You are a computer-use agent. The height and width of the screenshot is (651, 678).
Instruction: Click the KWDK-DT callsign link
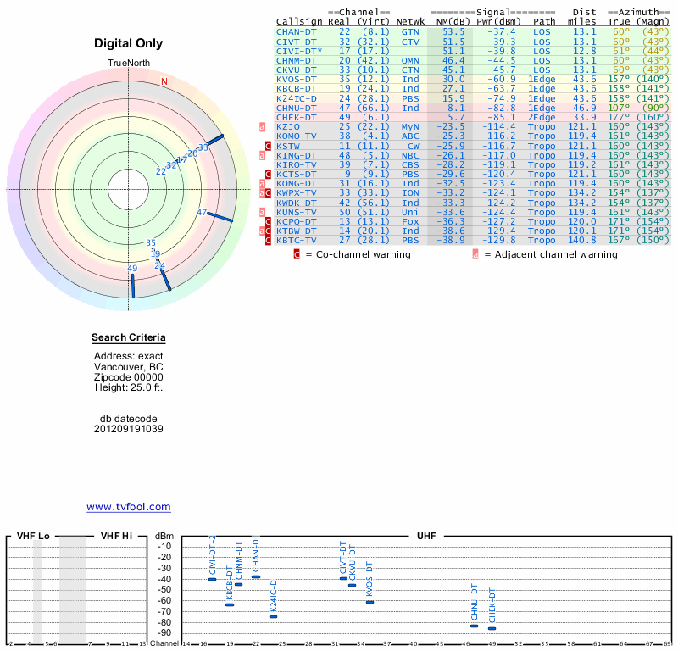click(297, 203)
